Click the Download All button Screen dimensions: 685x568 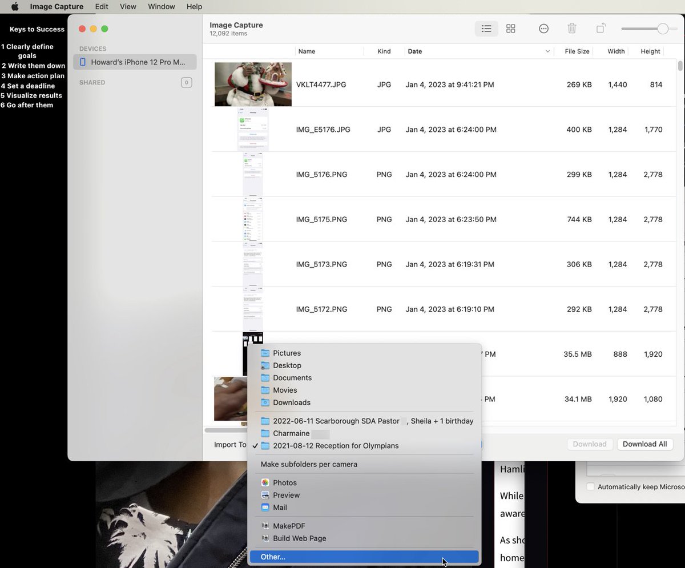point(644,444)
